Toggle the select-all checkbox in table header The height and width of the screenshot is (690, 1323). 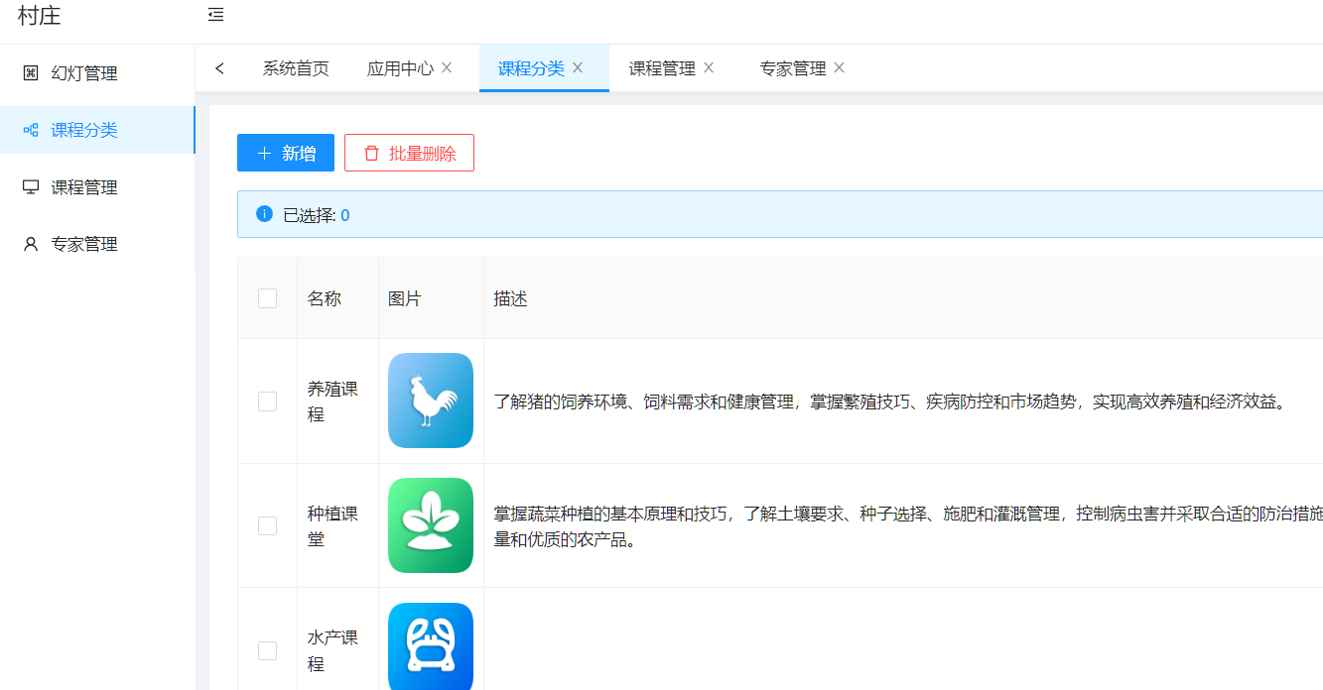pyautogui.click(x=266, y=297)
